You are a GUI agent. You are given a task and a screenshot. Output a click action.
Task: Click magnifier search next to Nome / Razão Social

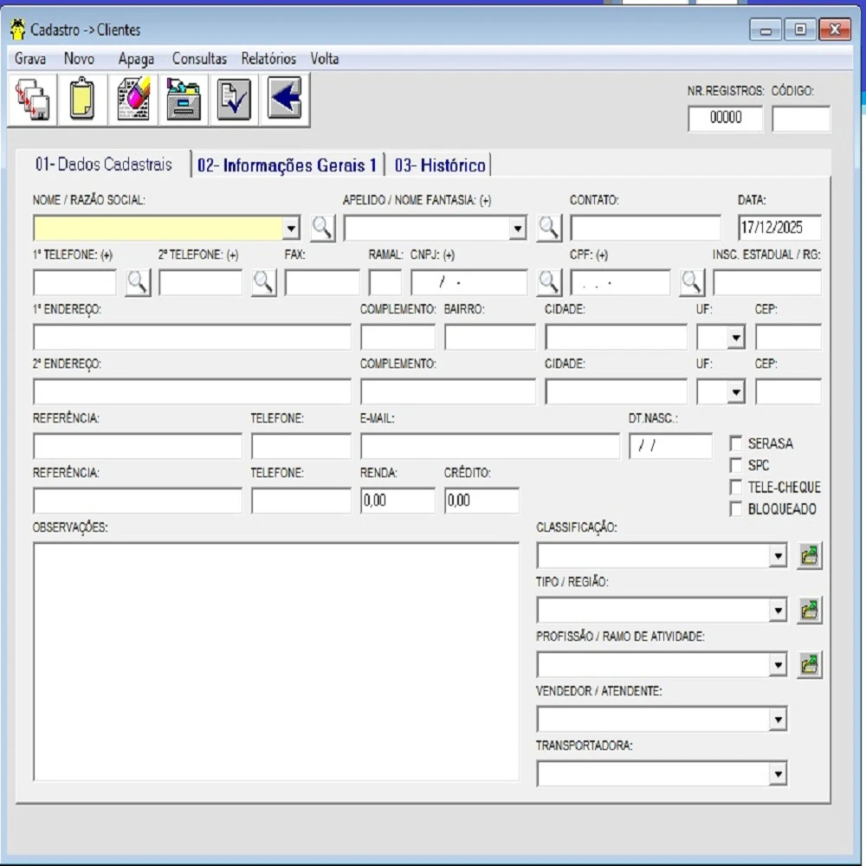tap(322, 228)
